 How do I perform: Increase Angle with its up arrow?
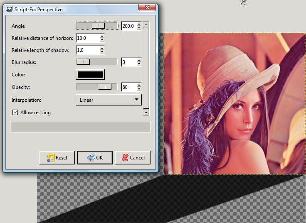tap(139, 24)
